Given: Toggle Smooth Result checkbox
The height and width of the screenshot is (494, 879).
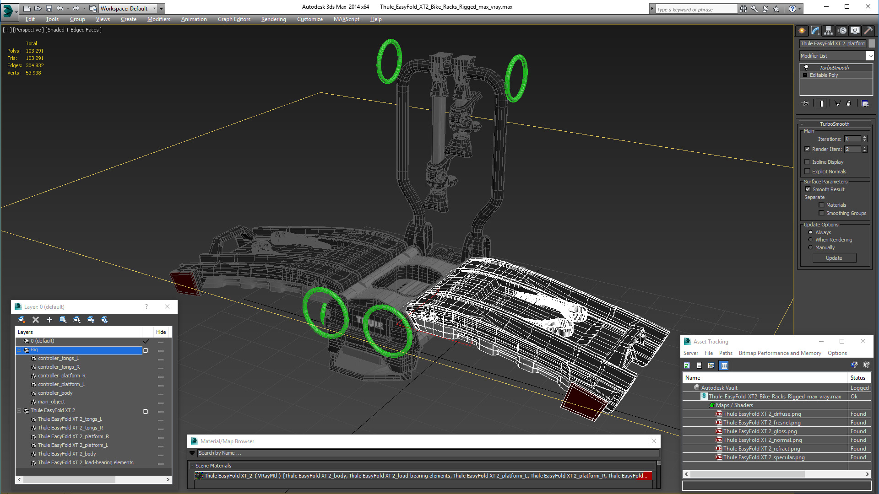Looking at the screenshot, I should 808,189.
